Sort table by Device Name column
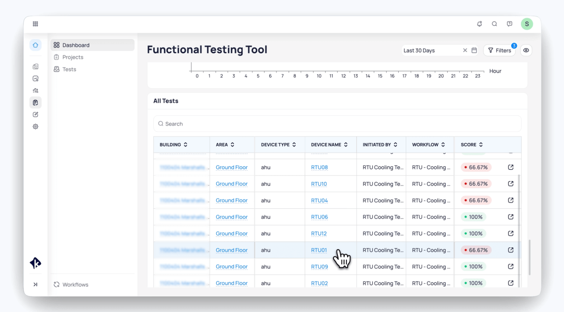564x312 pixels. point(346,145)
